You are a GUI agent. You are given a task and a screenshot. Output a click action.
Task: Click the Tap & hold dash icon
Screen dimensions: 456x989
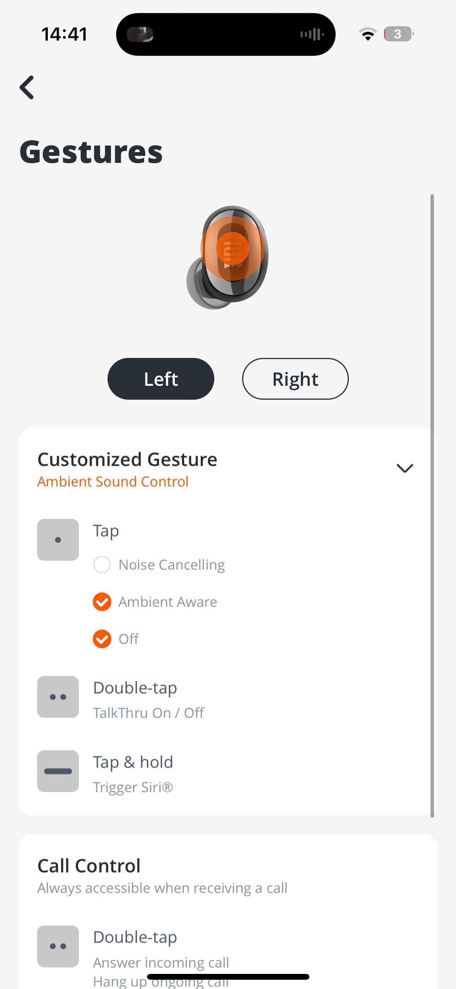58,771
